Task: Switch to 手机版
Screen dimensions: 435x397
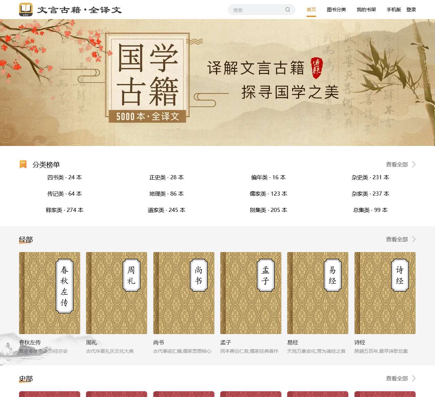Action: pos(394,10)
